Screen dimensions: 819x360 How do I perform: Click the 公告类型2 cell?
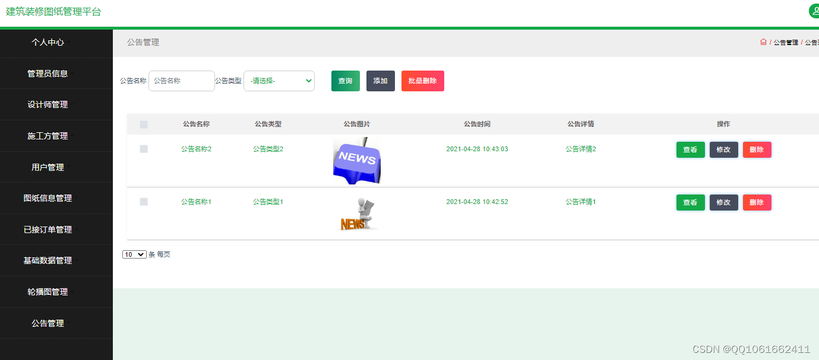[268, 149]
